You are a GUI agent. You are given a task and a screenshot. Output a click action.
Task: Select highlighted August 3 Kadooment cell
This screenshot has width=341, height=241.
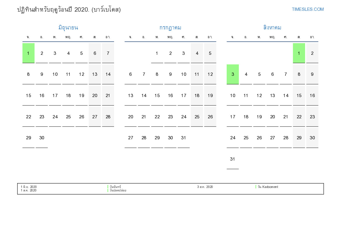(x=232, y=74)
